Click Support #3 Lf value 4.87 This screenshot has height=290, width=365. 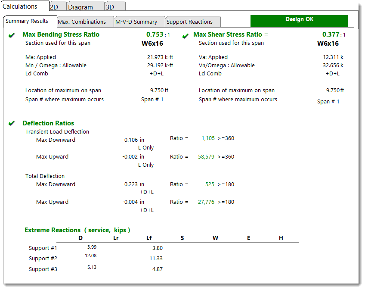(158, 269)
